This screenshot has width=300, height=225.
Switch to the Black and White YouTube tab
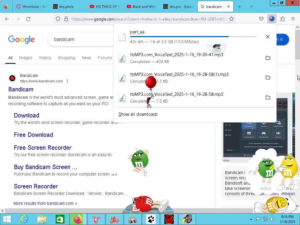(142, 6)
